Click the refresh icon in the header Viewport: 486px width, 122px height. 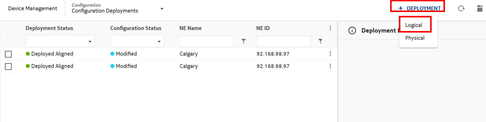(461, 9)
